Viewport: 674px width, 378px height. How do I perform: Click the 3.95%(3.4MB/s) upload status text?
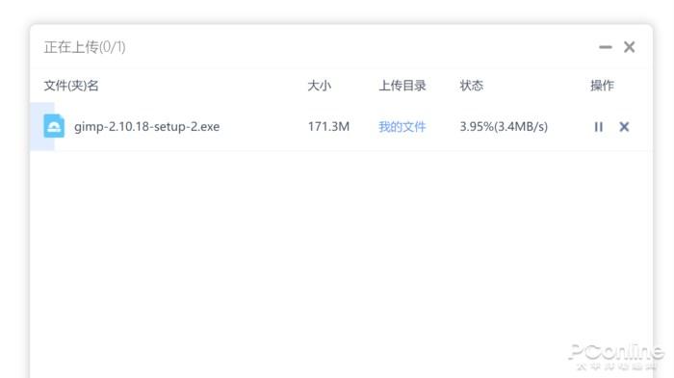[504, 127]
